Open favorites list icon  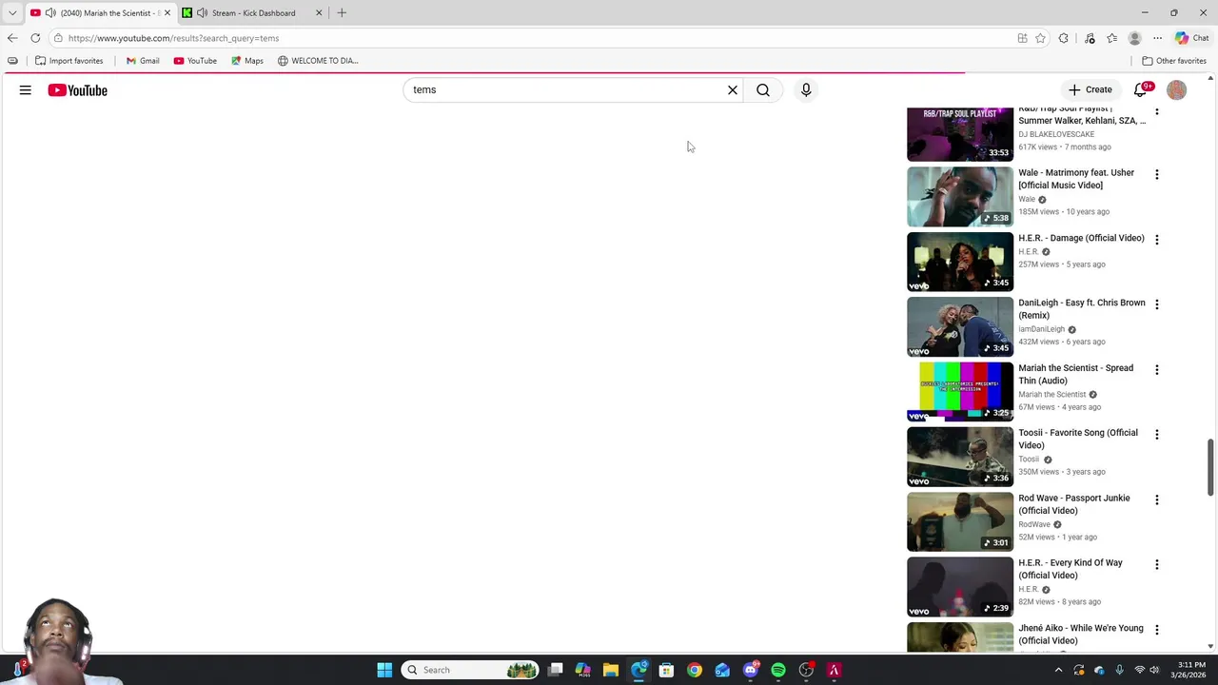[1111, 38]
